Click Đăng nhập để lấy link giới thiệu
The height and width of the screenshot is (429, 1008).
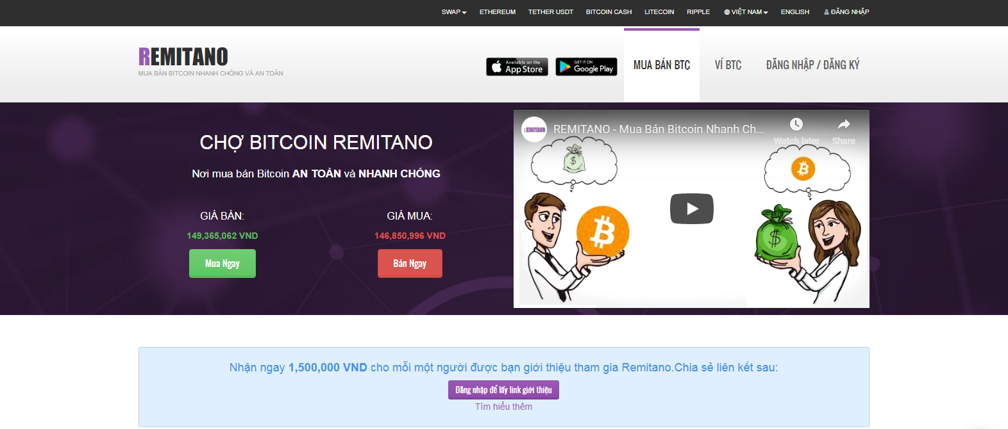point(503,390)
